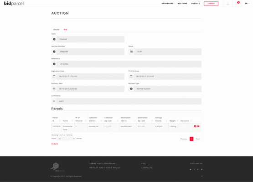Viewport: 253px width, 182px height.
Task: Switch to the Bids tab
Action: pos(65,30)
